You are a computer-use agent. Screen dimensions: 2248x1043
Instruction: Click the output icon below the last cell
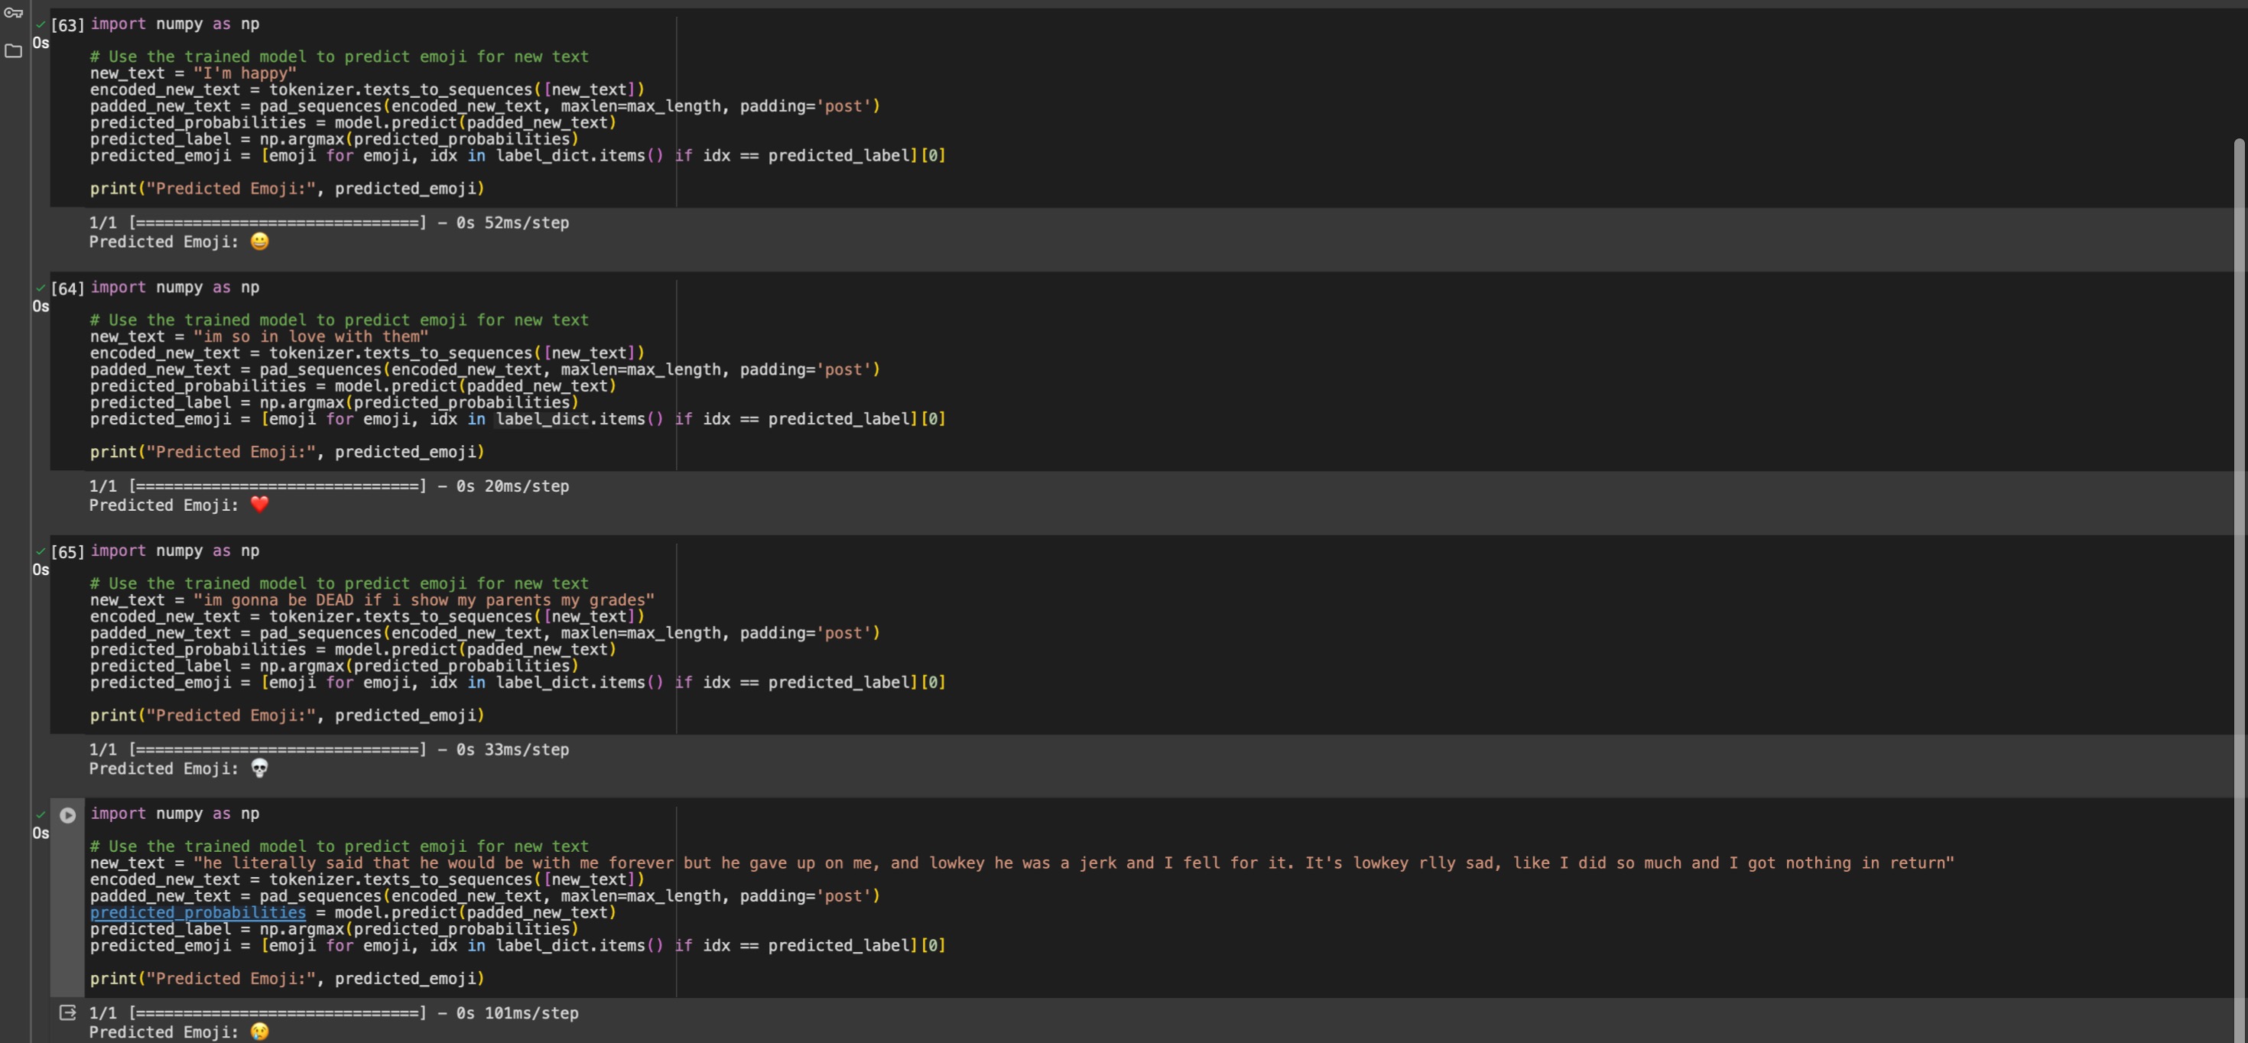click(67, 1012)
